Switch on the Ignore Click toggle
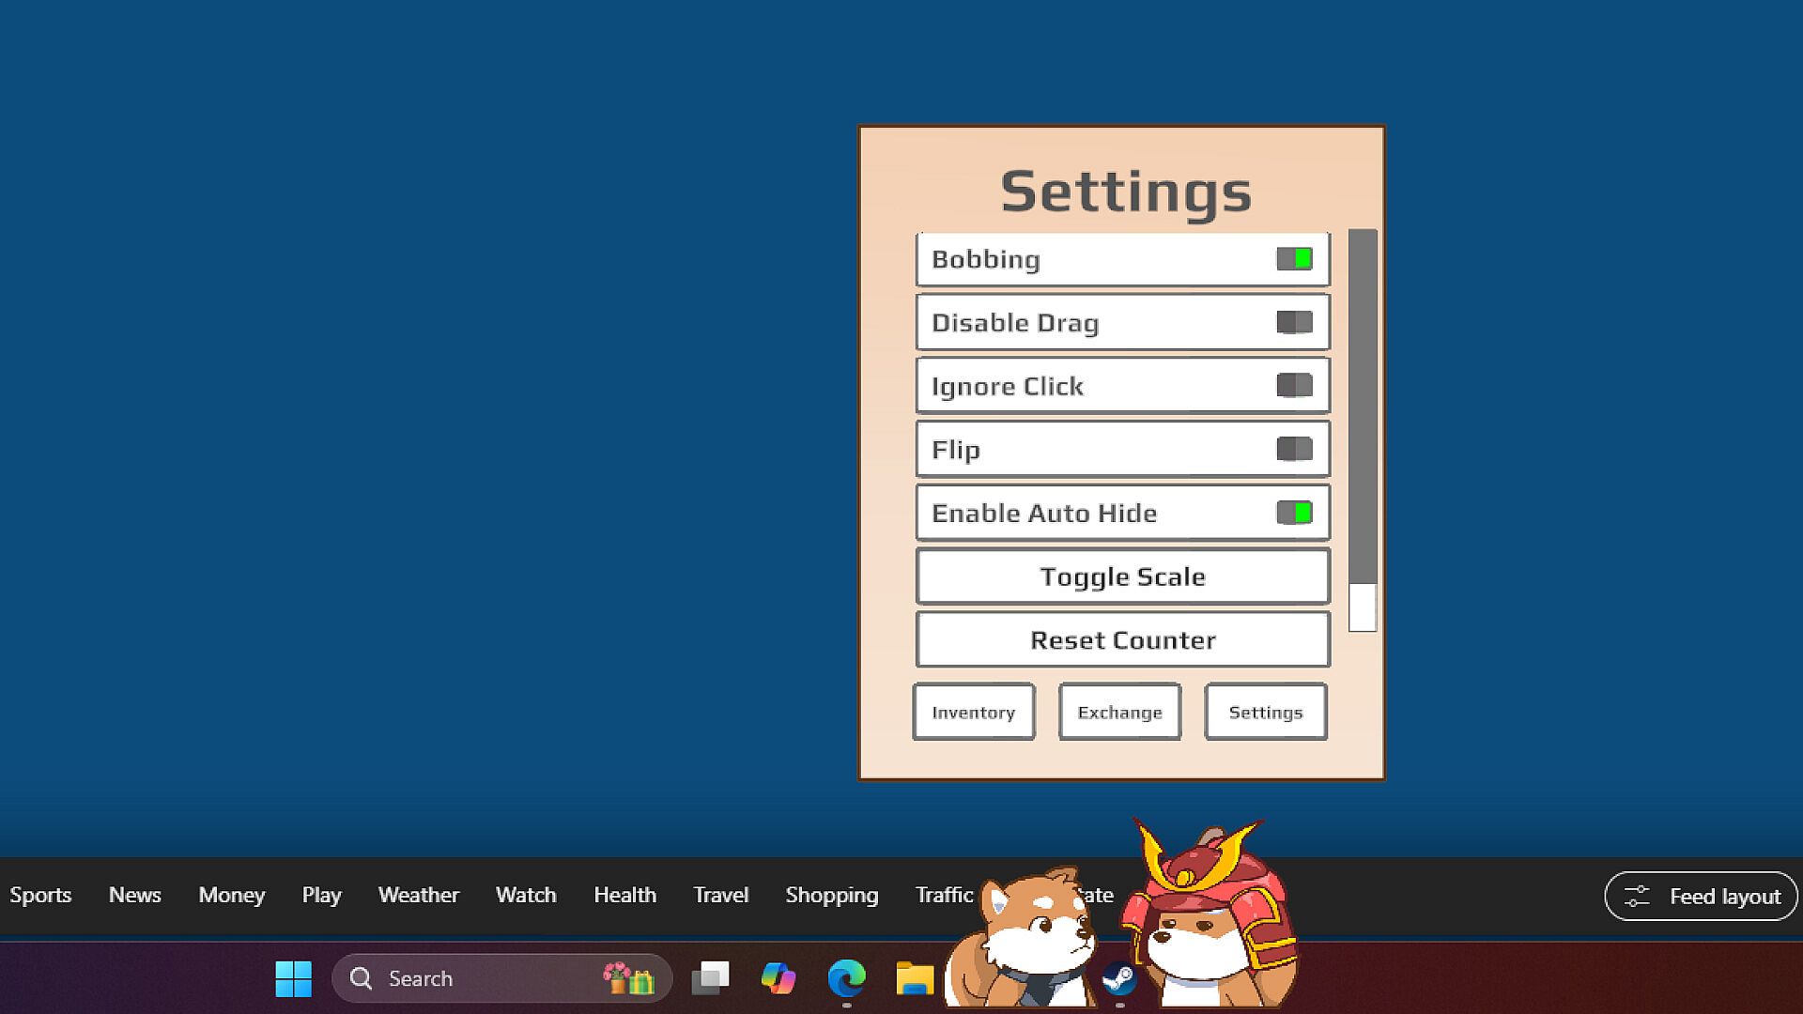Screen dimensions: 1803x1014 coord(1294,386)
